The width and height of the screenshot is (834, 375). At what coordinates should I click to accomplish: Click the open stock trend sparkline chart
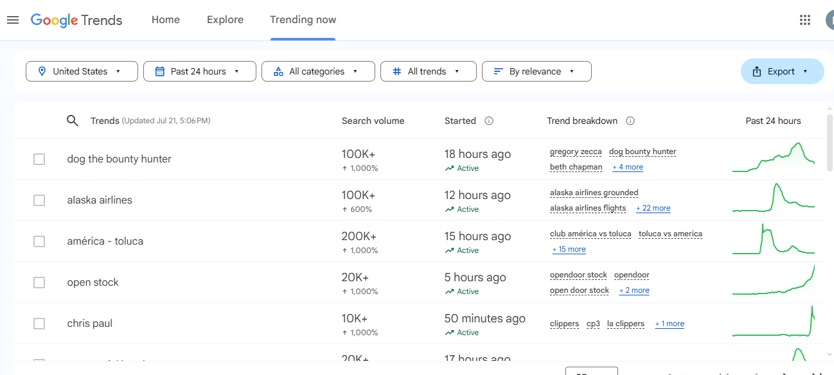773,283
